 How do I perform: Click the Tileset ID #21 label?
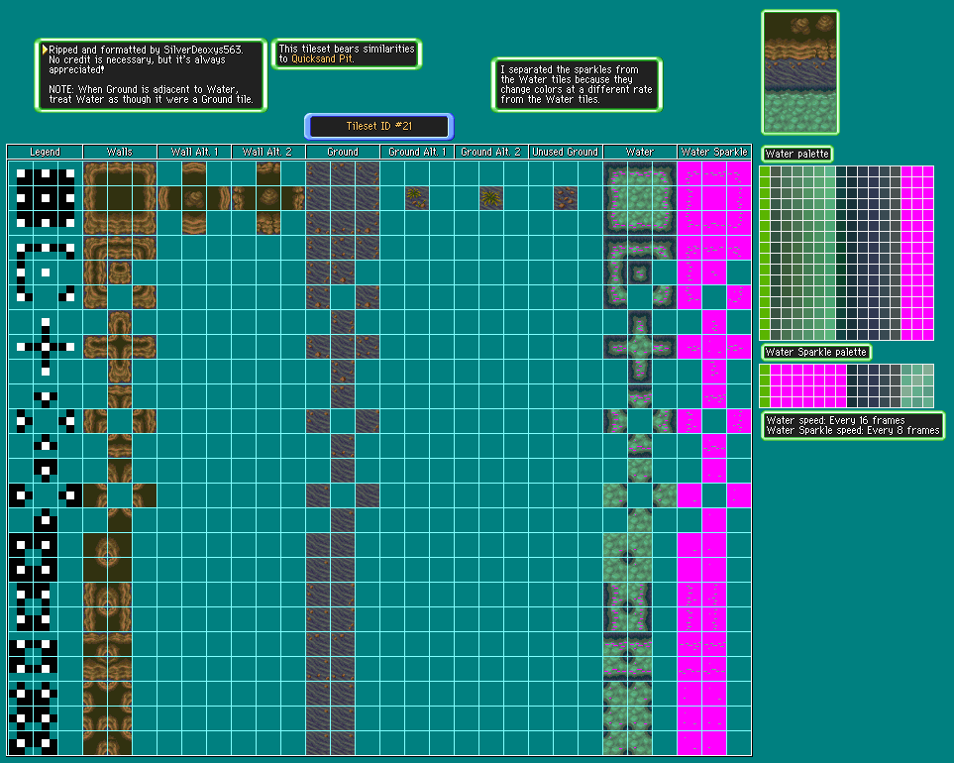pyautogui.click(x=379, y=127)
